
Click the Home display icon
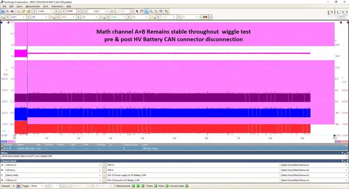(29, 11)
